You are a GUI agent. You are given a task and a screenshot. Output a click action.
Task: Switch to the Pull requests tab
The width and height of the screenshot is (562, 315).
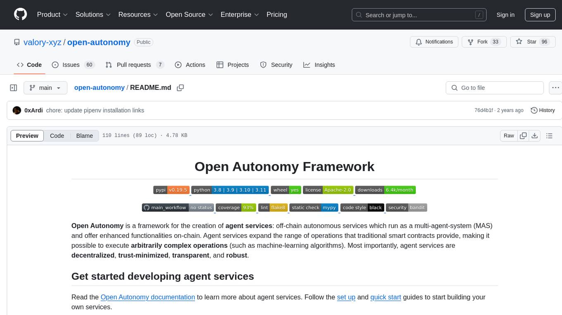(x=135, y=65)
